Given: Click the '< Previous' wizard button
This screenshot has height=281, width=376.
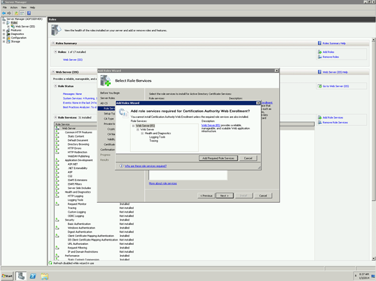Looking at the screenshot, I should pyautogui.click(x=206, y=196).
